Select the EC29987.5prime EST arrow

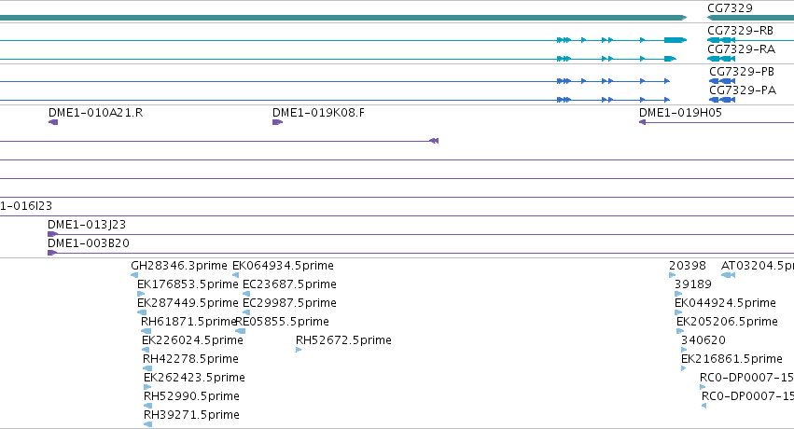246,312
